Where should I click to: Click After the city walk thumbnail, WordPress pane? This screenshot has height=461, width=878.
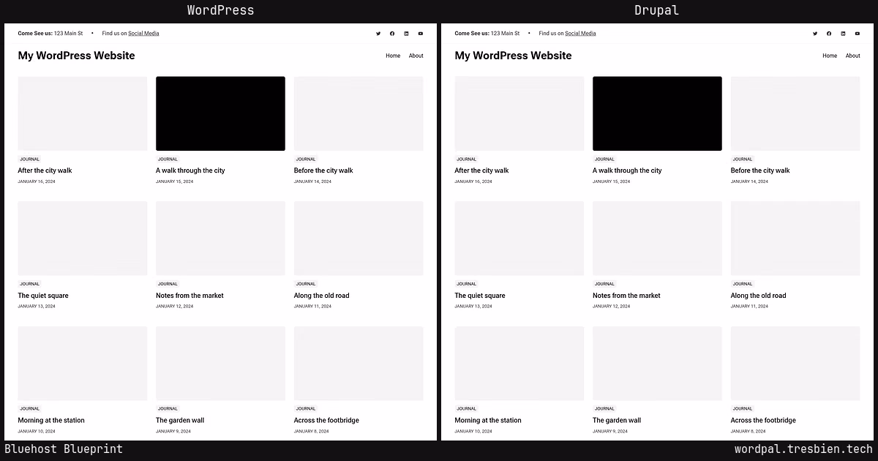pos(83,113)
